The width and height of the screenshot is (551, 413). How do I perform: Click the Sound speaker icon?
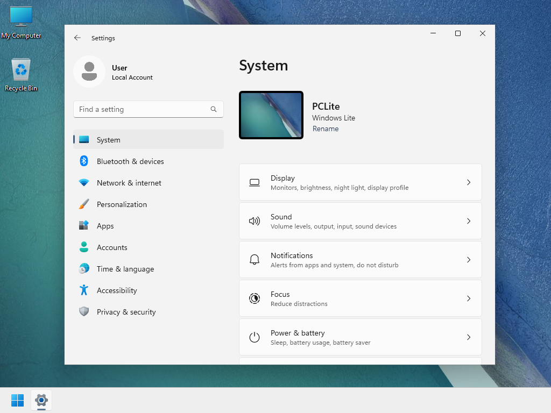pyautogui.click(x=254, y=221)
